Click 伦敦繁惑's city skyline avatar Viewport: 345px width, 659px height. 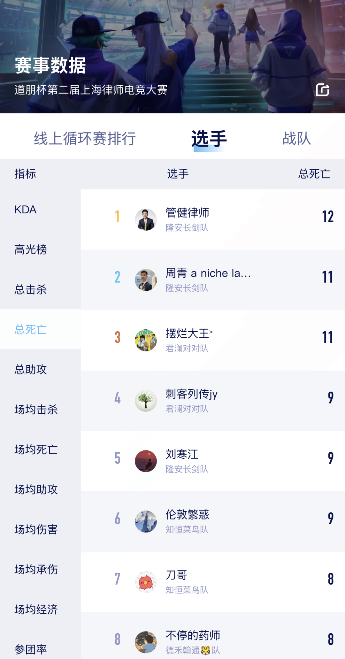[146, 521]
